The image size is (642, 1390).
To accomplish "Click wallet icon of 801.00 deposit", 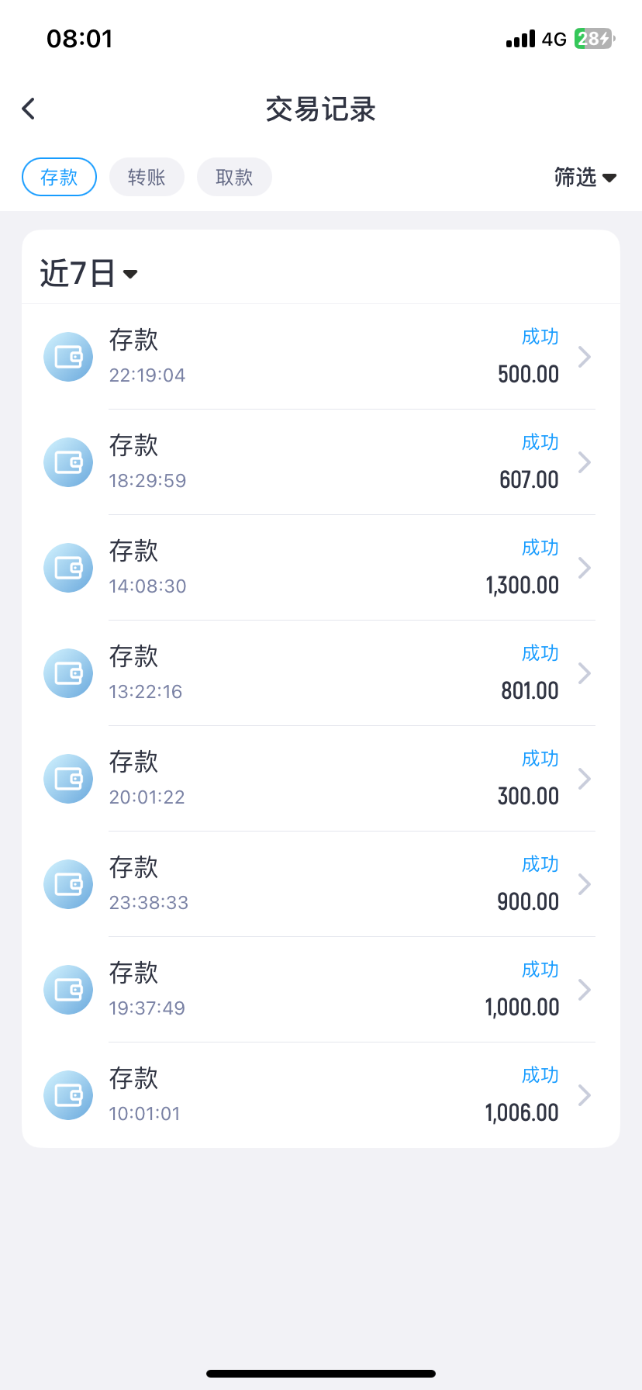I will 68,673.
